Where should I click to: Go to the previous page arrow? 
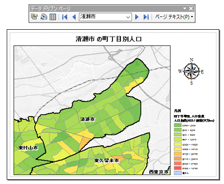pos(74,17)
